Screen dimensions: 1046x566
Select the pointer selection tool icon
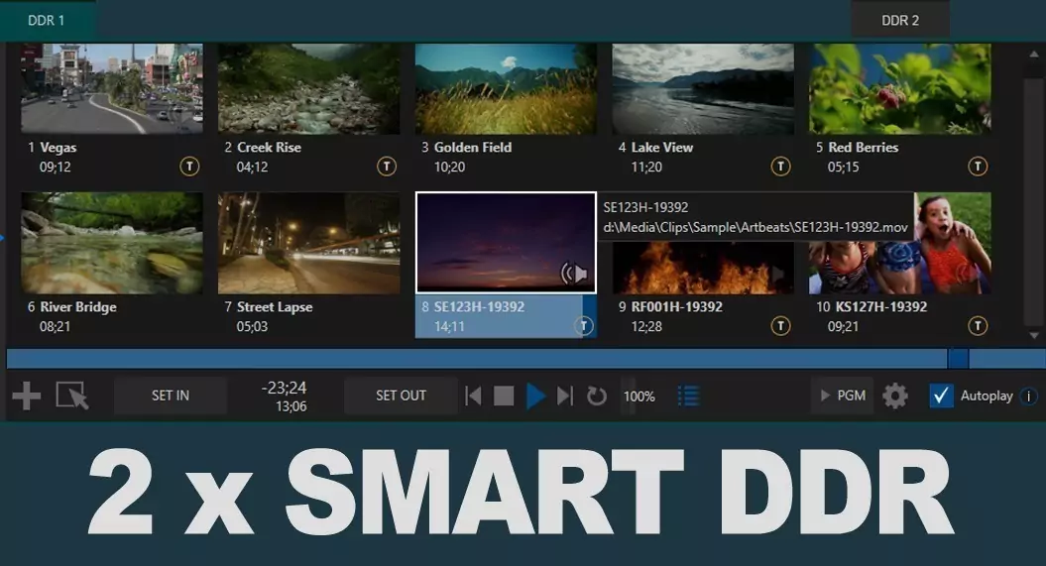[72, 396]
